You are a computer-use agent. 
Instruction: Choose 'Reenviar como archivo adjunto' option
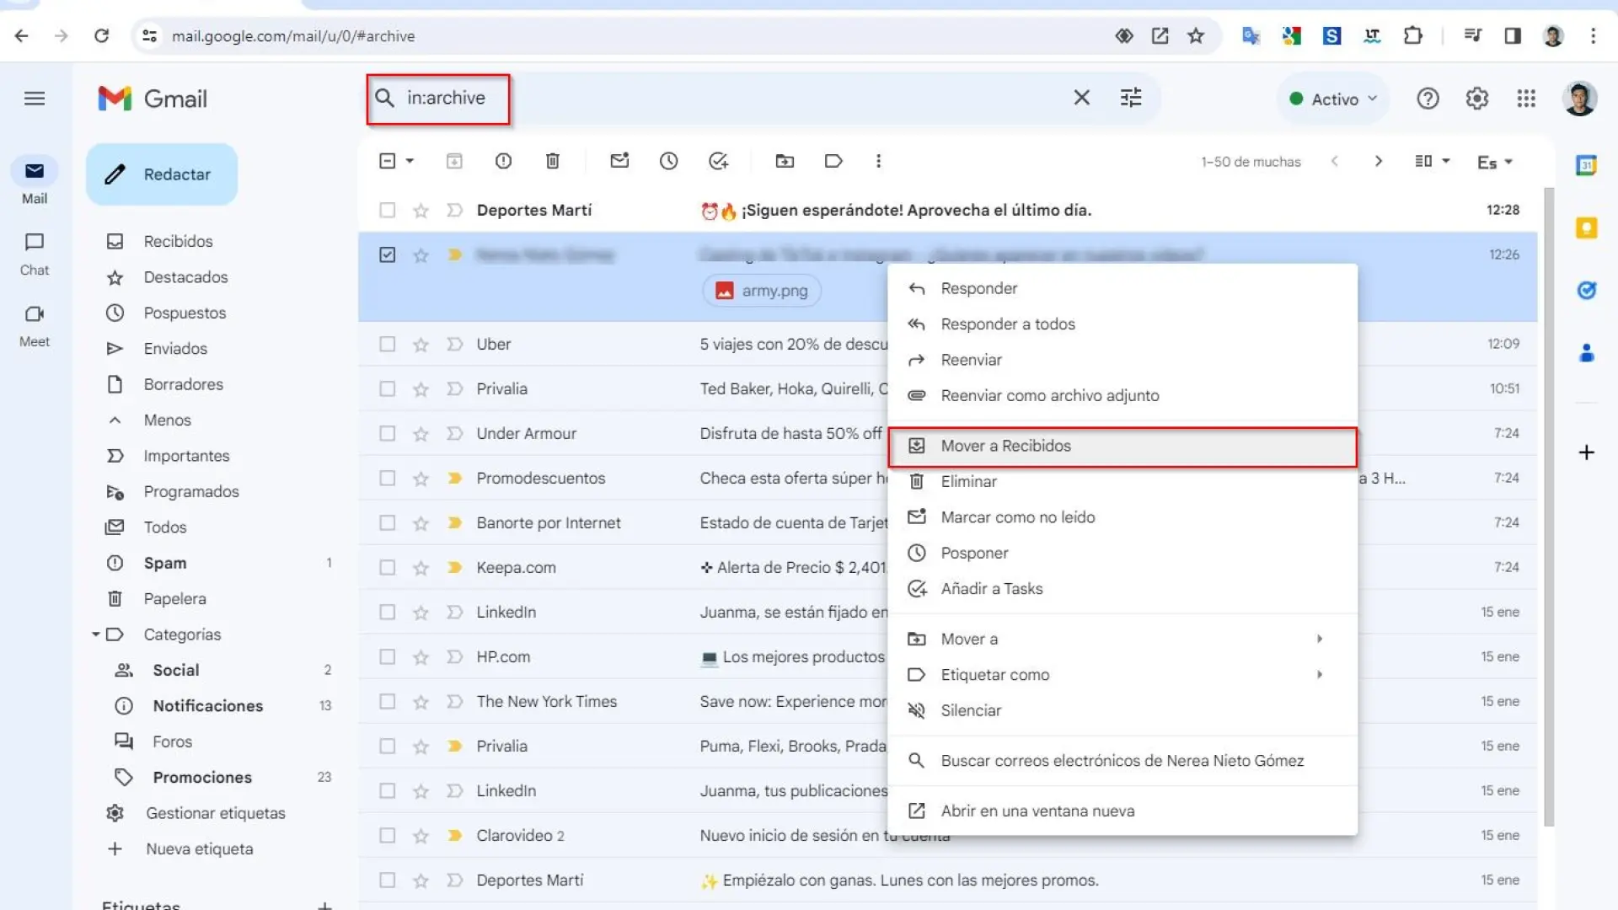click(x=1049, y=395)
